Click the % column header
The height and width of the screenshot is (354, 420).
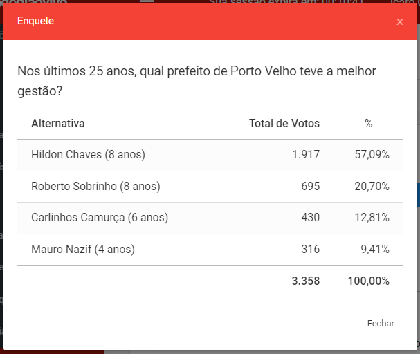(369, 124)
